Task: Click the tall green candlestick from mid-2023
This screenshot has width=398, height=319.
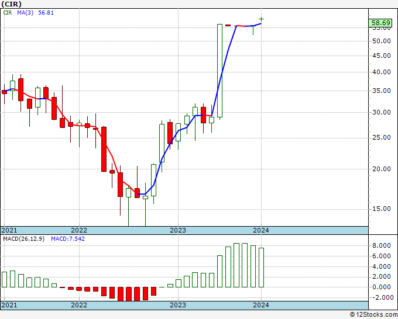Action: click(220, 71)
